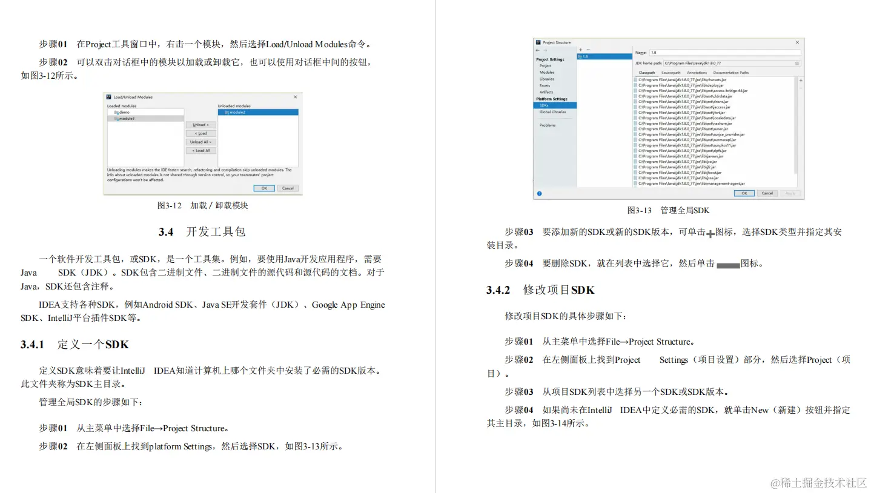The image size is (871, 493).
Task: Select the sunec.jar classpath entry
Action: 681,129
